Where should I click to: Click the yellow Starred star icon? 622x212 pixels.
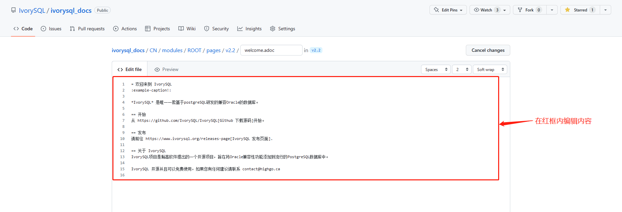[x=567, y=10]
